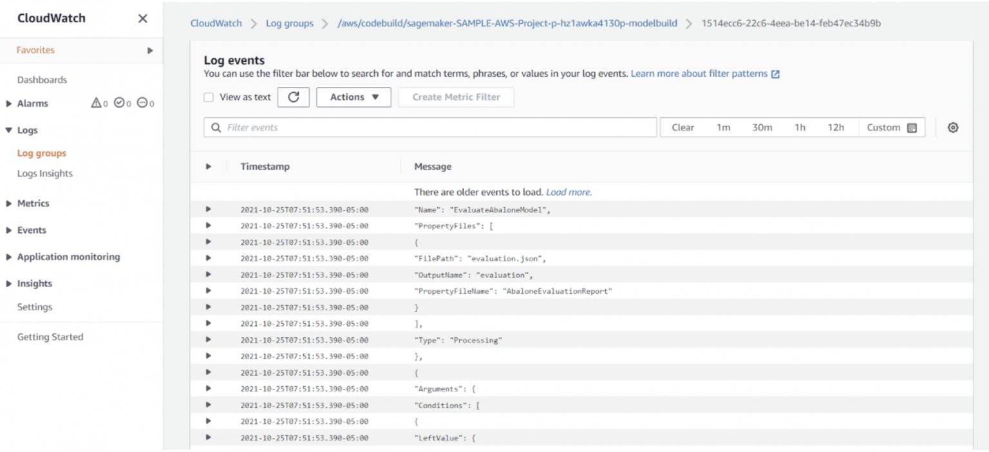Viewport: 989px width, 452px height.
Task: Navigate to Log groups breadcrumb
Action: tap(290, 23)
